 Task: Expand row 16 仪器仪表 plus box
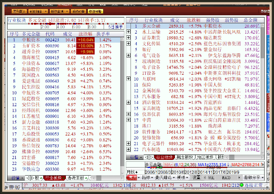tap(128, 114)
